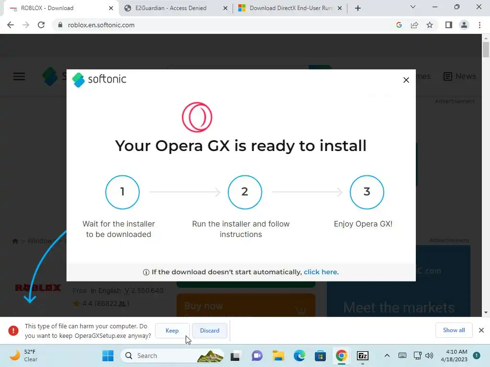
Task: Click the softonic logo in dialog
Action: [99, 80]
